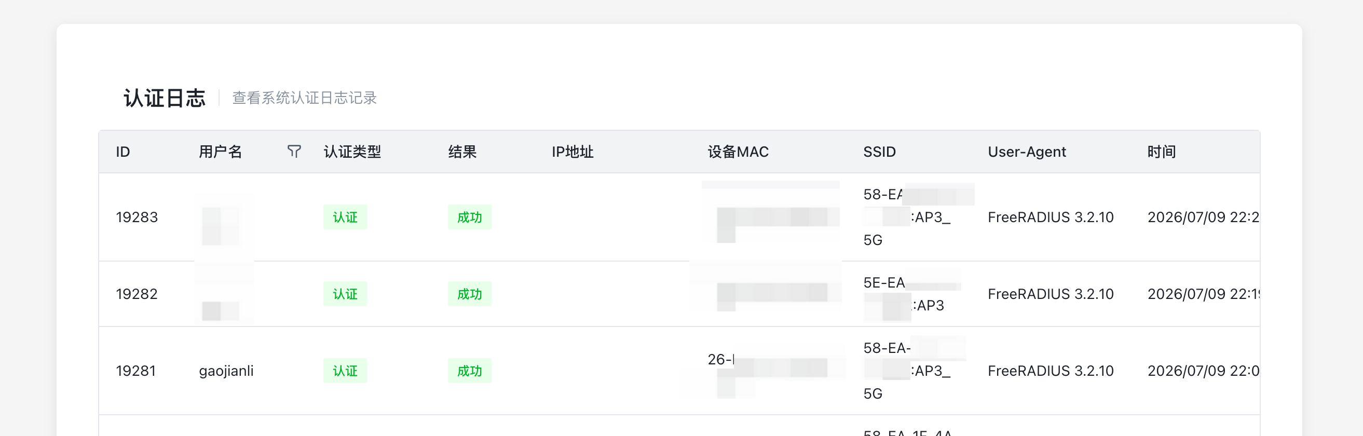This screenshot has width=1363, height=436.
Task: Click the 认证日志 page title
Action: [x=165, y=99]
